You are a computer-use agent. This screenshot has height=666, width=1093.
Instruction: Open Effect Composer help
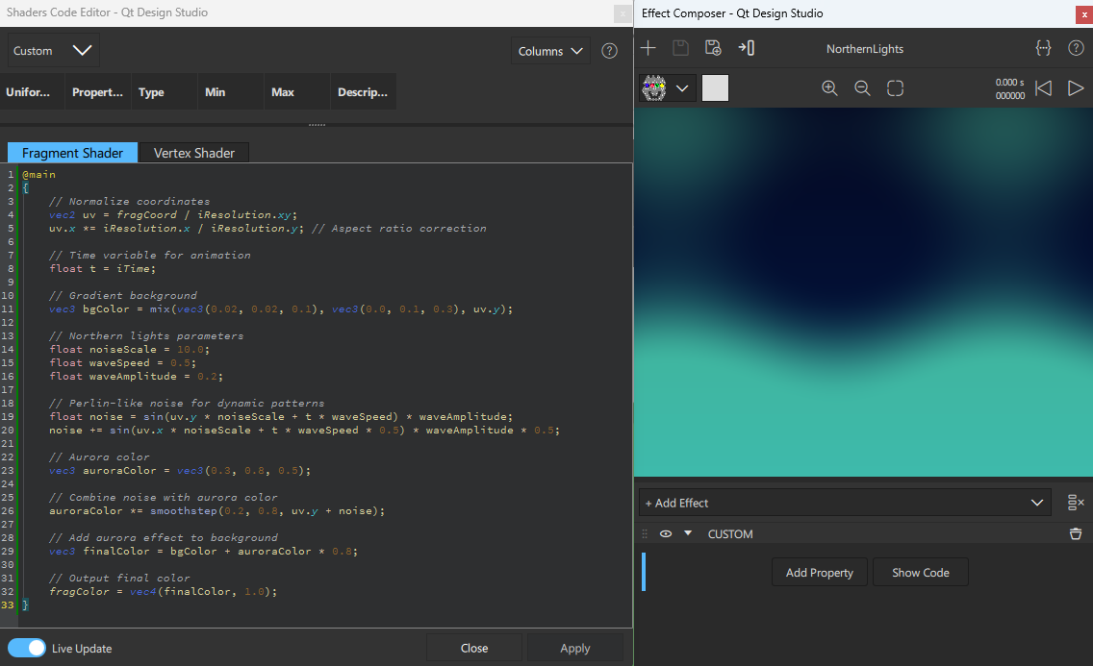[1076, 47]
